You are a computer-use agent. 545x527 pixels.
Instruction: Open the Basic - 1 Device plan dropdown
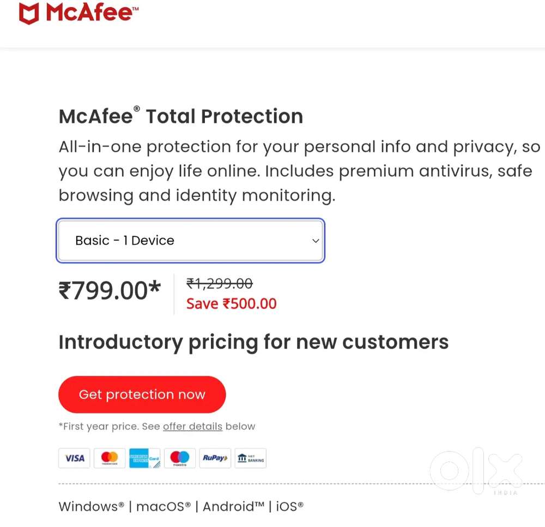190,240
